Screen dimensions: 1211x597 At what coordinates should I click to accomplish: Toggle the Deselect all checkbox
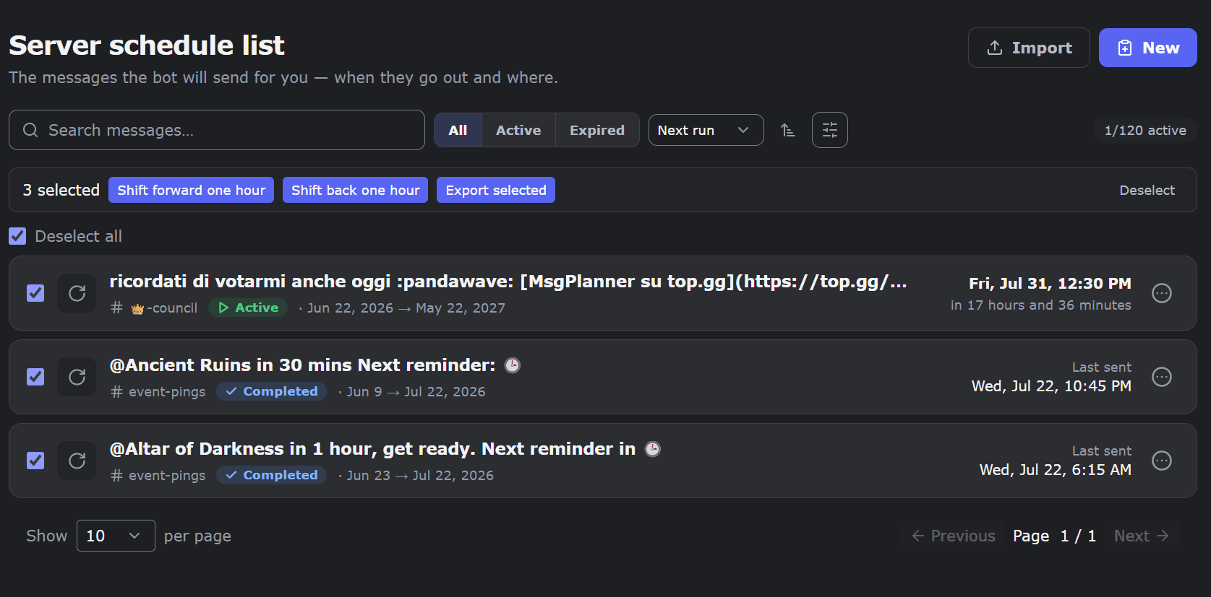click(17, 236)
